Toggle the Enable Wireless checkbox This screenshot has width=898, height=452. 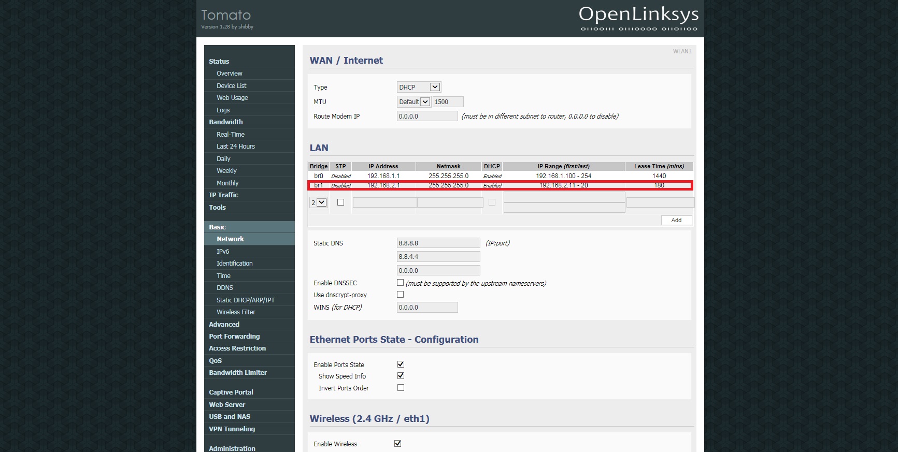pyautogui.click(x=397, y=444)
